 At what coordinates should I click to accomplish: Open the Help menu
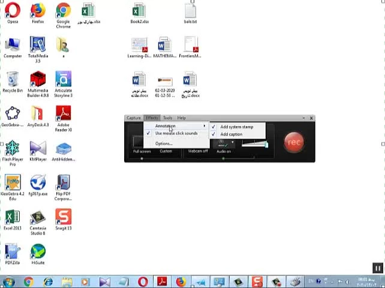(181, 118)
